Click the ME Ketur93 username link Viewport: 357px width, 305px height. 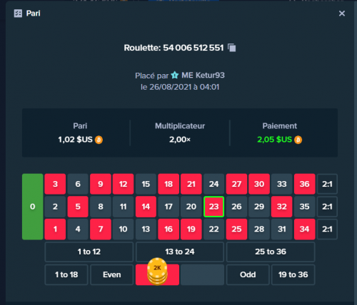(203, 76)
